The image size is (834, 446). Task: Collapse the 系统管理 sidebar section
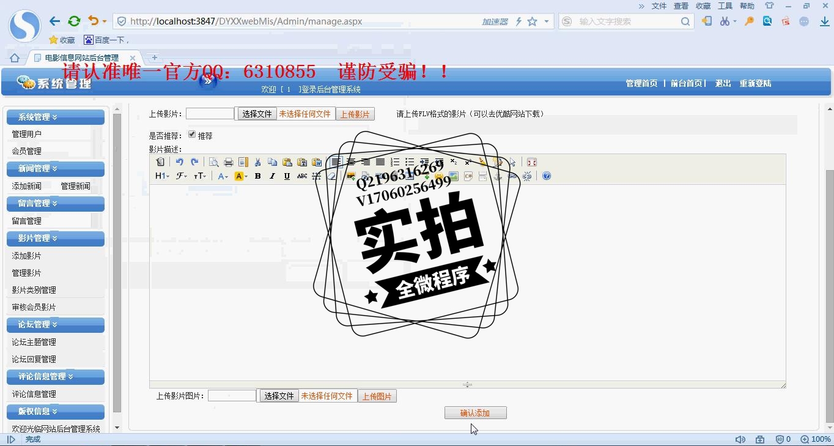[55, 117]
